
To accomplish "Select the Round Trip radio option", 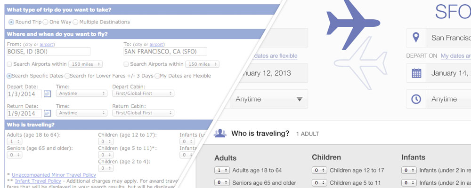I will [x=11, y=22].
